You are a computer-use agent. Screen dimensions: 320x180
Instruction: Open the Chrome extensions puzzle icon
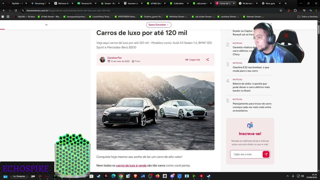[295, 10]
